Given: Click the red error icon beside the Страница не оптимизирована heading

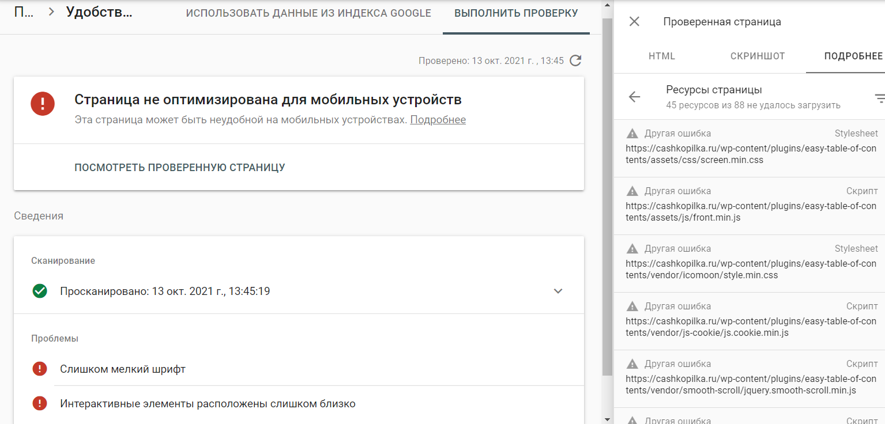Looking at the screenshot, I should point(43,104).
